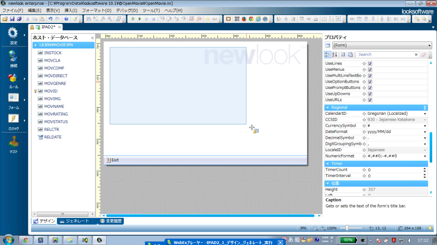Open the 編集(E) menu
This screenshot has width=437, height=245.
(35, 11)
